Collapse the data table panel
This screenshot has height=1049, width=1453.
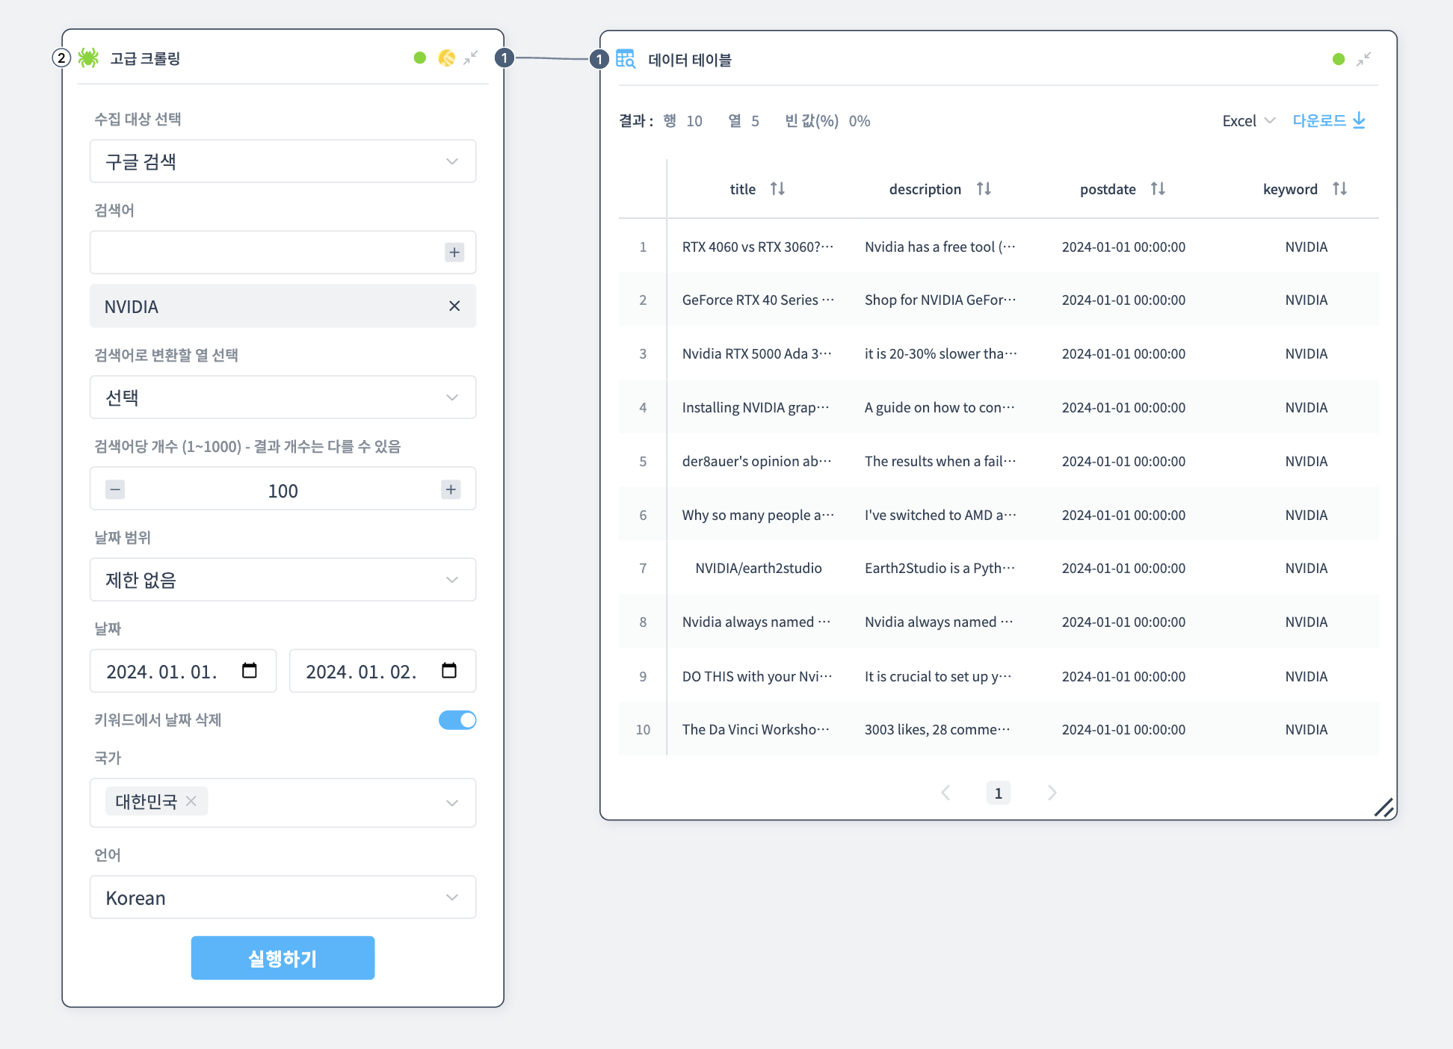click(x=1363, y=59)
